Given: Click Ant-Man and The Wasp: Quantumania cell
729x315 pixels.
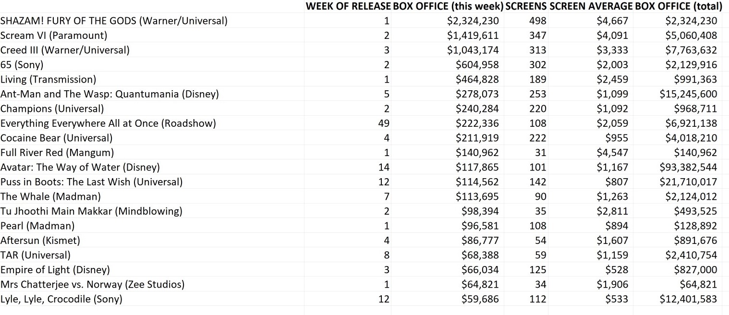Looking at the screenshot, I should [109, 94].
